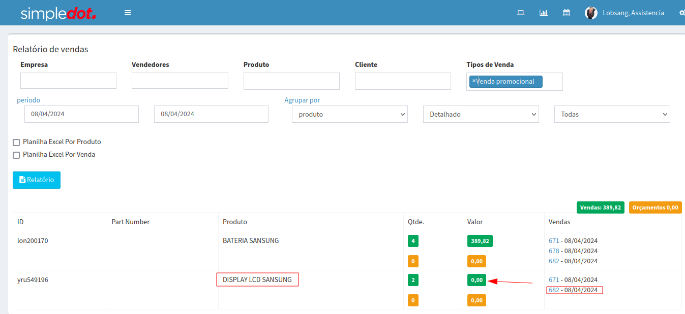Screen dimensions: 685x314
Task: Open the calendar icon in header
Action: tap(566, 13)
